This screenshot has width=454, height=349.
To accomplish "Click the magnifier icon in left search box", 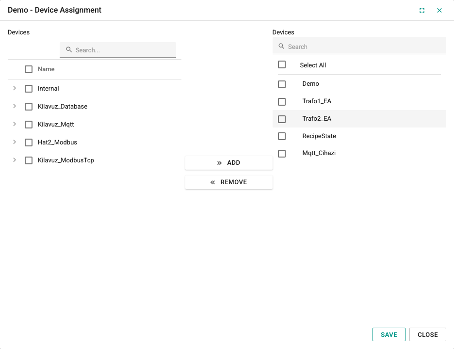I will click(69, 50).
